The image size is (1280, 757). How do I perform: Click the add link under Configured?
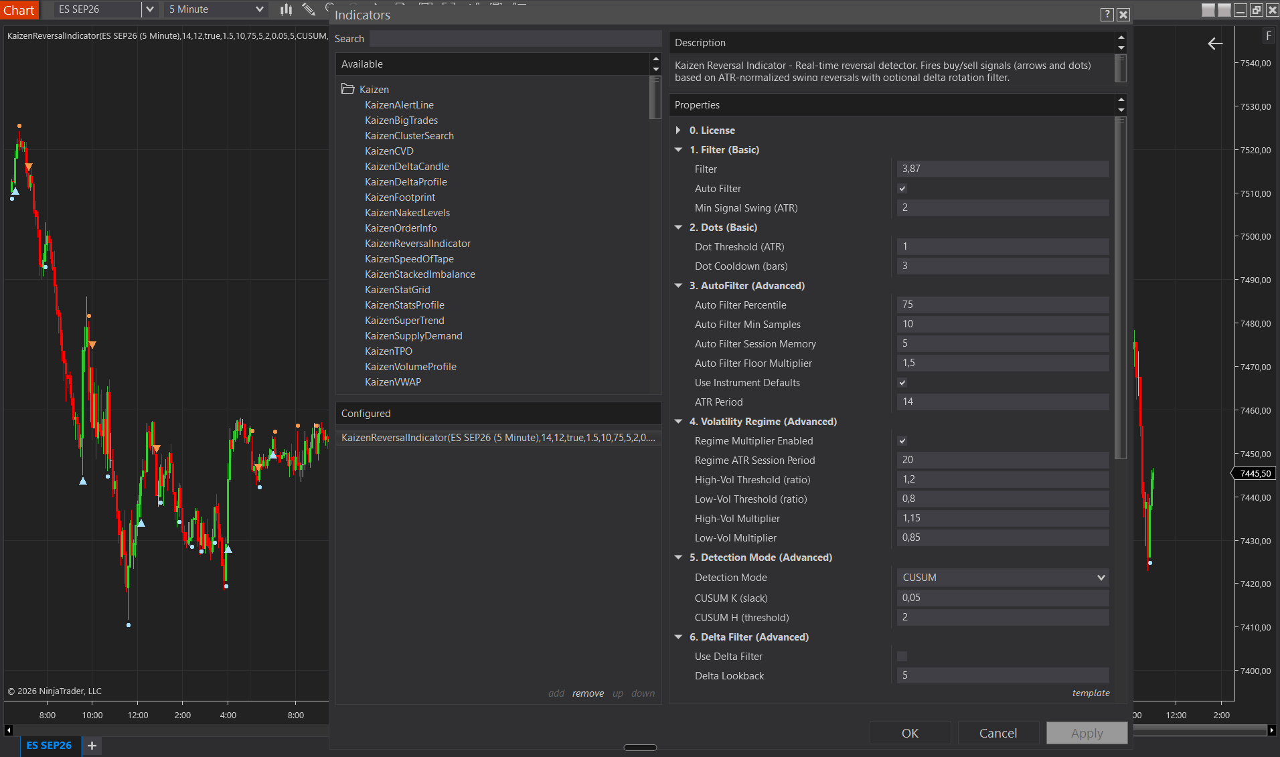(556, 693)
